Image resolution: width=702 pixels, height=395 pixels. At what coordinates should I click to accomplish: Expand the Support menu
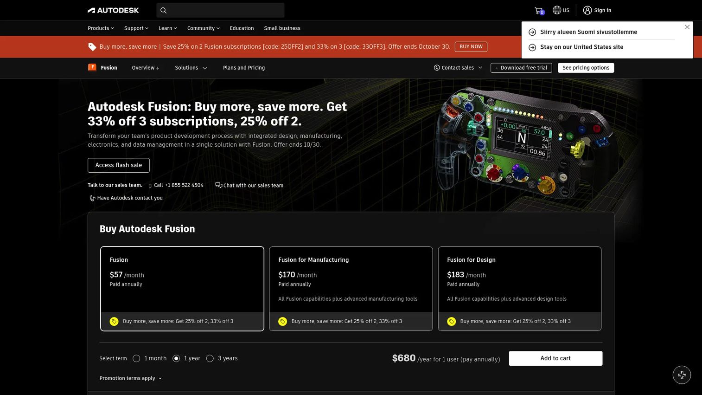pos(136,28)
